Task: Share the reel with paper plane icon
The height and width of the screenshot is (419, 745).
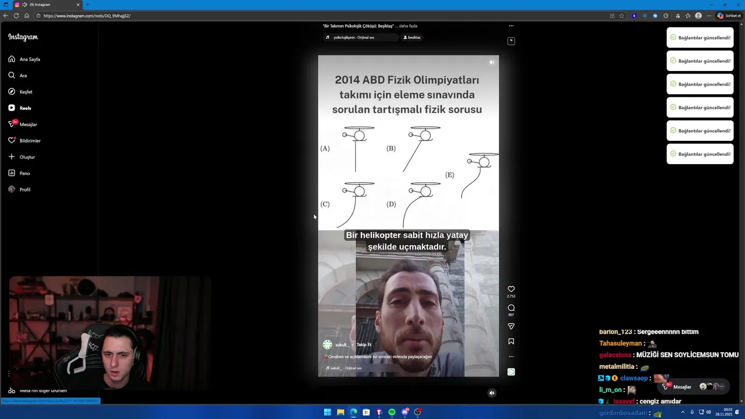Action: (511, 326)
